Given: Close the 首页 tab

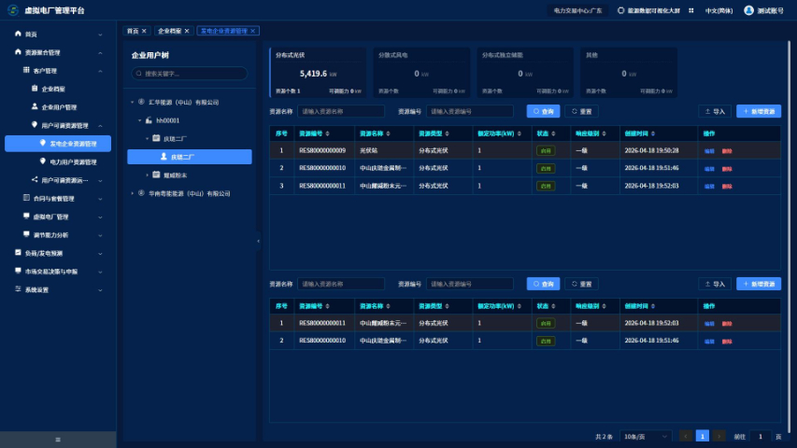Looking at the screenshot, I should click(144, 31).
